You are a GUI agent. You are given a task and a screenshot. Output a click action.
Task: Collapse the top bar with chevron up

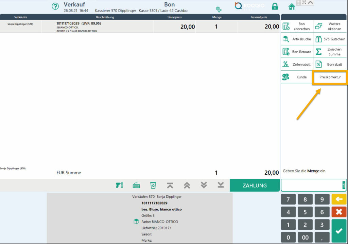tap(311, 2)
